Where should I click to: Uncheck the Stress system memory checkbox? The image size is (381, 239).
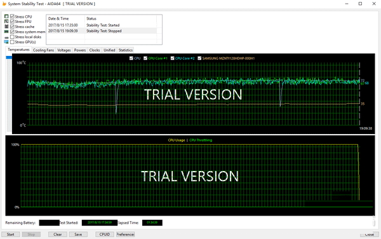(x=12, y=32)
